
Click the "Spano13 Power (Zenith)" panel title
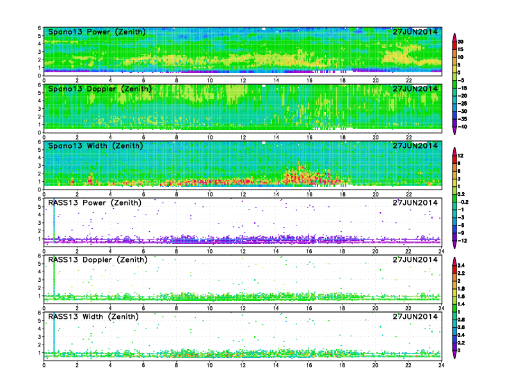[97, 32]
